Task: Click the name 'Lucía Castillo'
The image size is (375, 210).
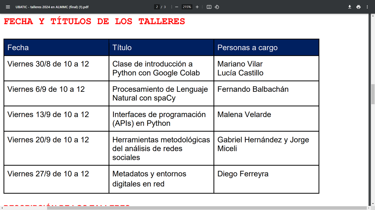Action: pos(240,73)
